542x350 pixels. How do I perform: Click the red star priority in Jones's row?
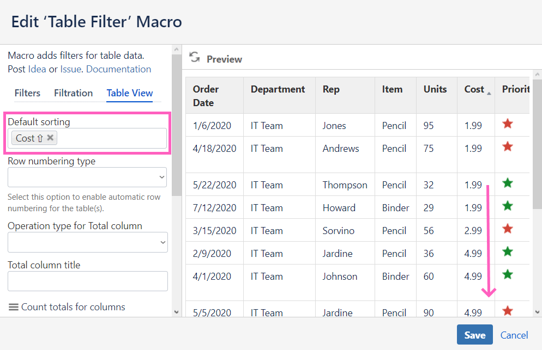pos(507,124)
